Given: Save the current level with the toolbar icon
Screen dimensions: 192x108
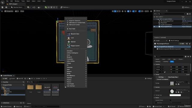Looking at the screenshot, I should tap(2, 7).
